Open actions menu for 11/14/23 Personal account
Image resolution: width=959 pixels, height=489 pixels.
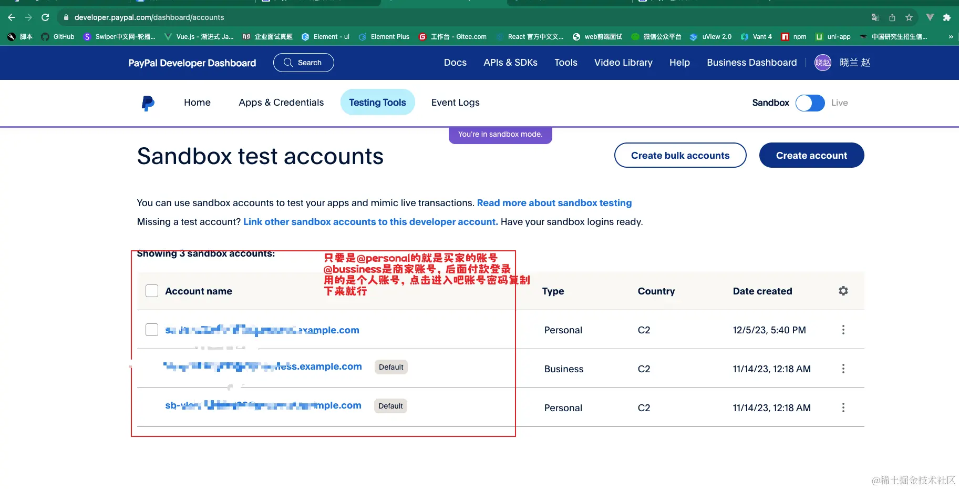coord(843,407)
